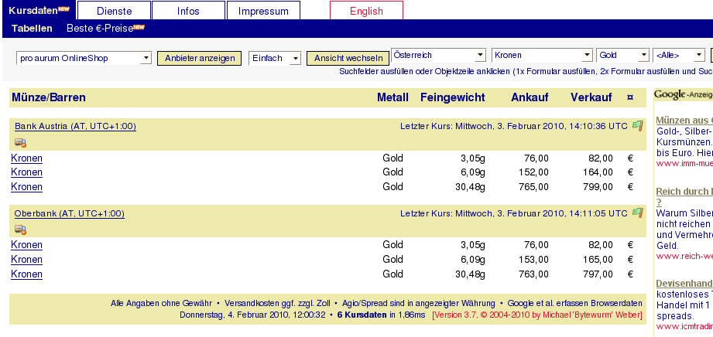Image resolution: width=713 pixels, height=337 pixels.
Task: Open the www.reich-we ad URL
Action: pyautogui.click(x=684, y=256)
